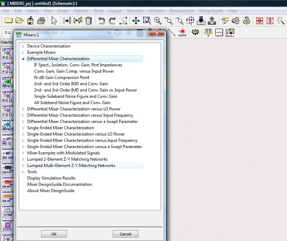Redo the last action
This screenshot has height=241, width=287.
click(112, 21)
